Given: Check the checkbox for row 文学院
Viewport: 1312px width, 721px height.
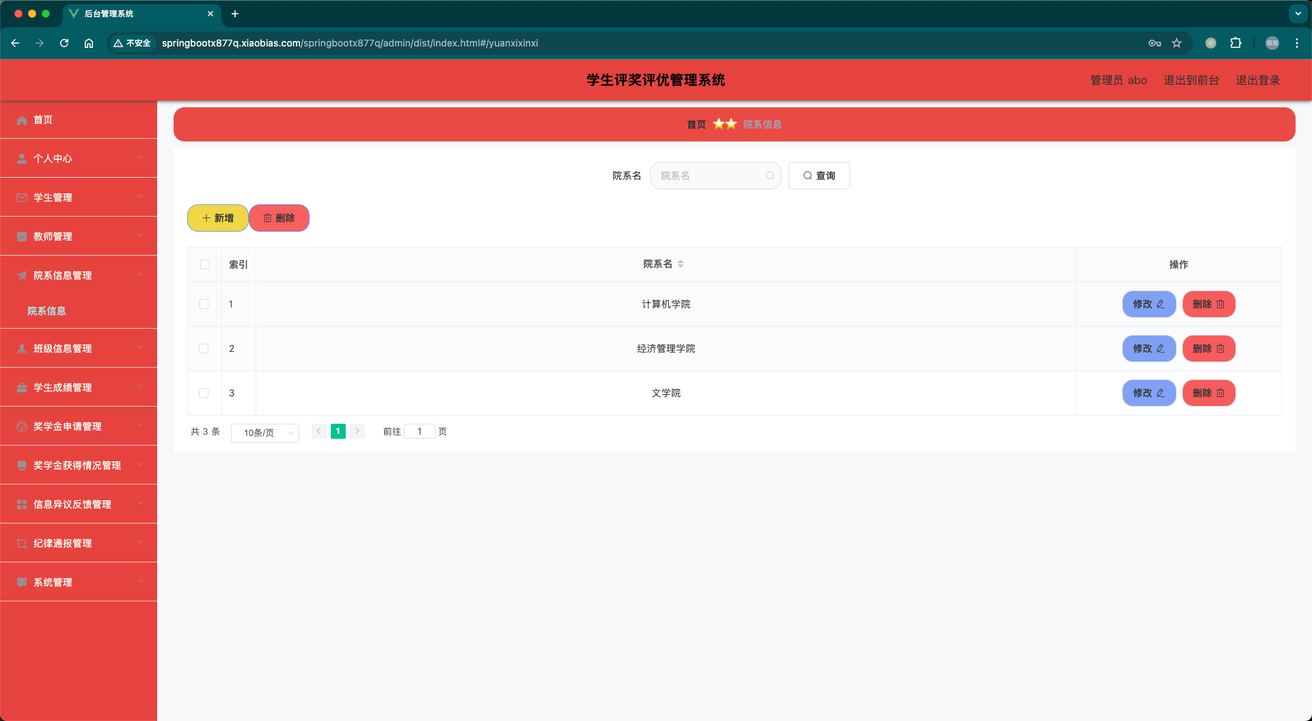Looking at the screenshot, I should tap(204, 393).
